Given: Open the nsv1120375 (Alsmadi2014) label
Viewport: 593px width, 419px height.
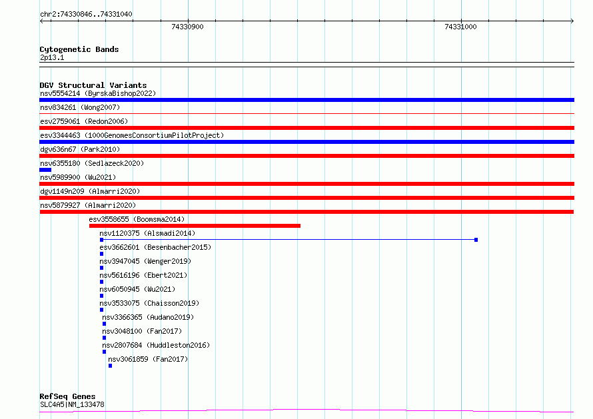Looking at the screenshot, I should click(x=147, y=233).
